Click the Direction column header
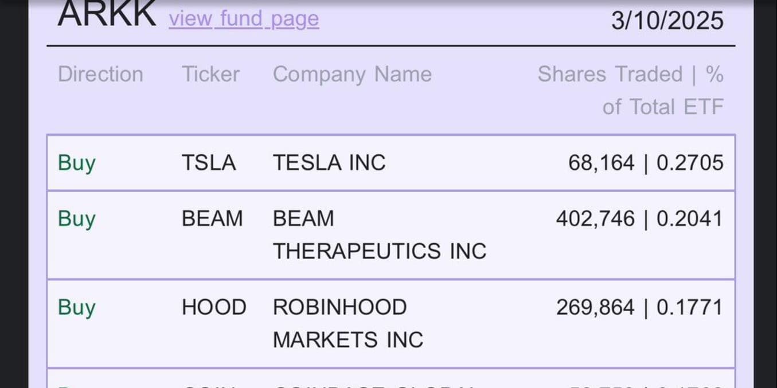The image size is (777, 388). point(100,75)
